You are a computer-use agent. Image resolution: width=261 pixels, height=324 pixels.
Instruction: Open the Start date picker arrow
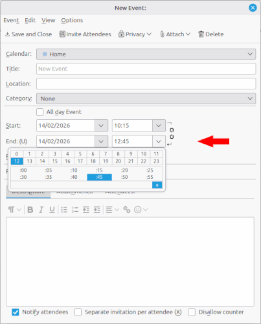coord(101,126)
